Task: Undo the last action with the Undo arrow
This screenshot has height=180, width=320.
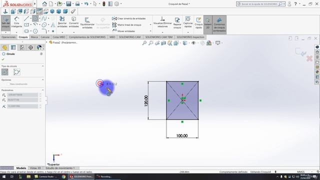Action: tap(86, 3)
